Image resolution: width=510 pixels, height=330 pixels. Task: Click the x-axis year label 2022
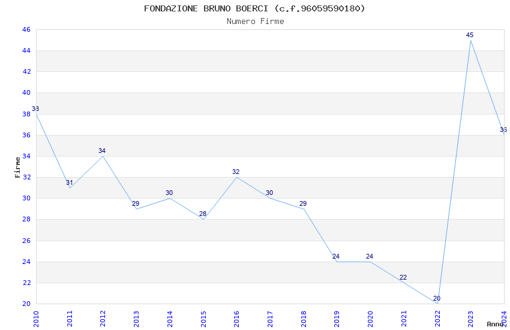coord(437,319)
